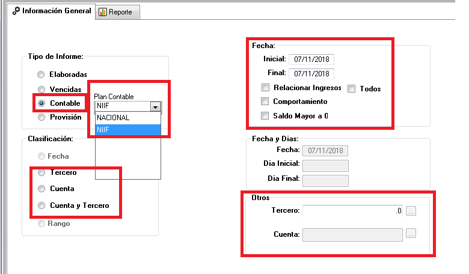This screenshot has width=469, height=274.
Task: Classify by Tercero
Action: (41, 173)
